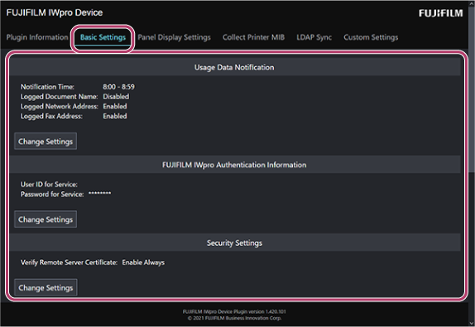
Task: Click the User ID for Service label
Action: point(49,185)
